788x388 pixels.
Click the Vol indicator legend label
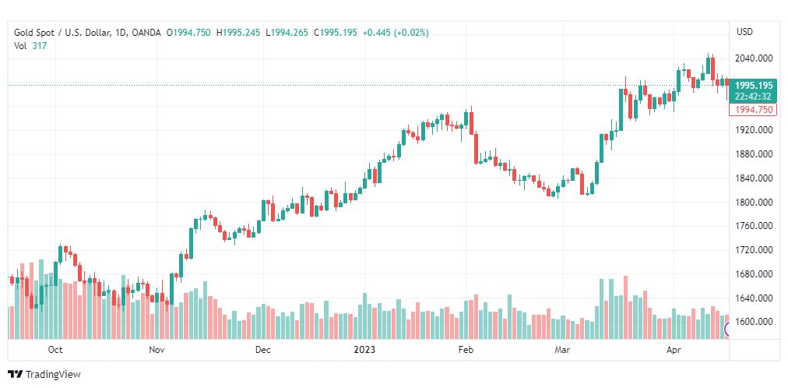tap(21, 45)
